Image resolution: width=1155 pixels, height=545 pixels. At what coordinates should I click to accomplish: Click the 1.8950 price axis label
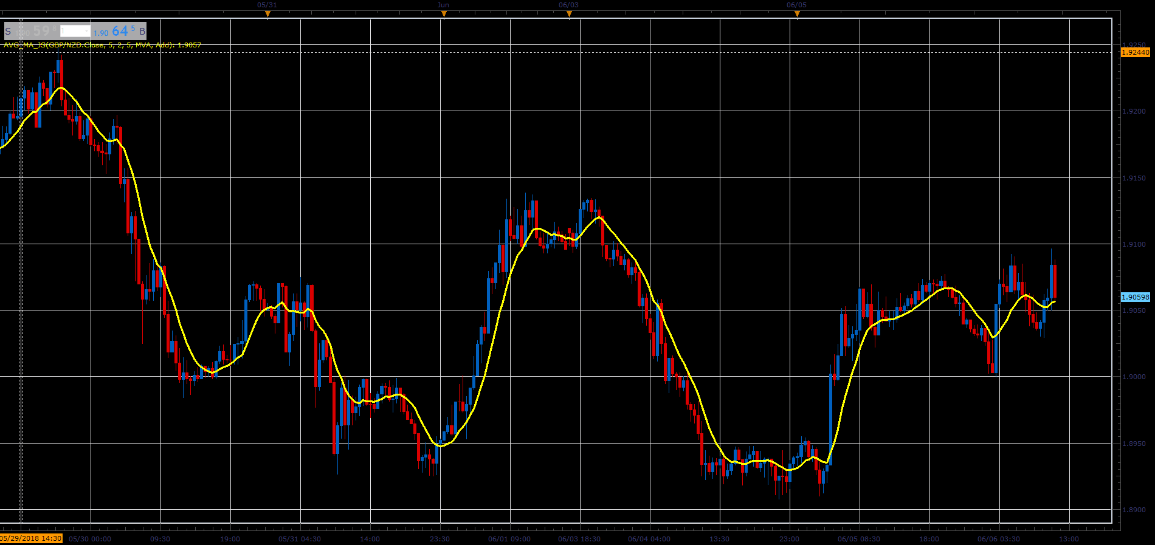tap(1134, 444)
